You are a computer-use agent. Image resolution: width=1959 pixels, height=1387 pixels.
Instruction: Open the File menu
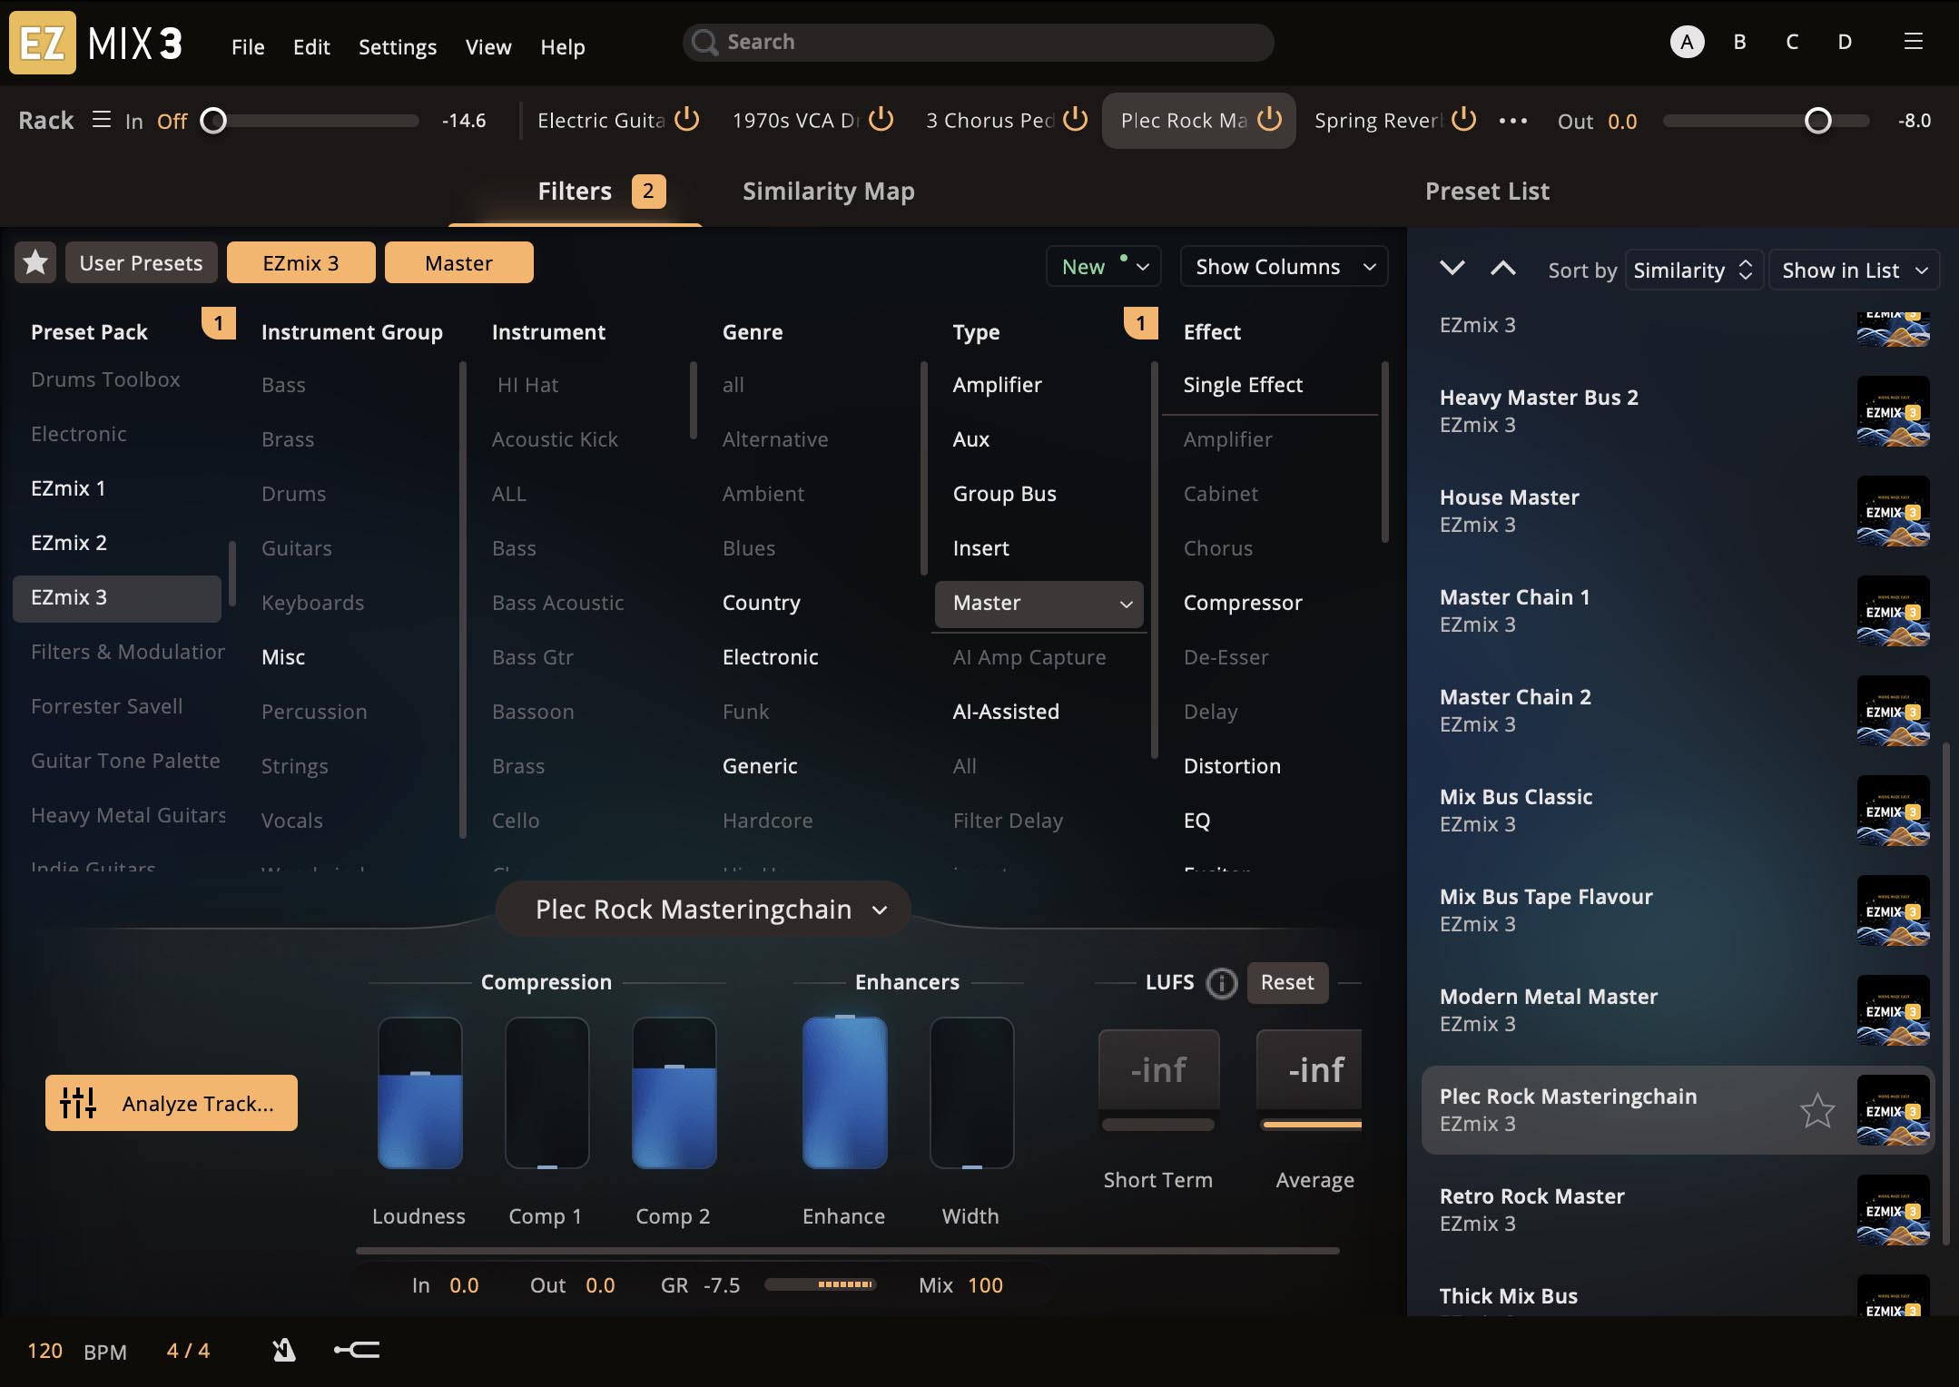[248, 46]
